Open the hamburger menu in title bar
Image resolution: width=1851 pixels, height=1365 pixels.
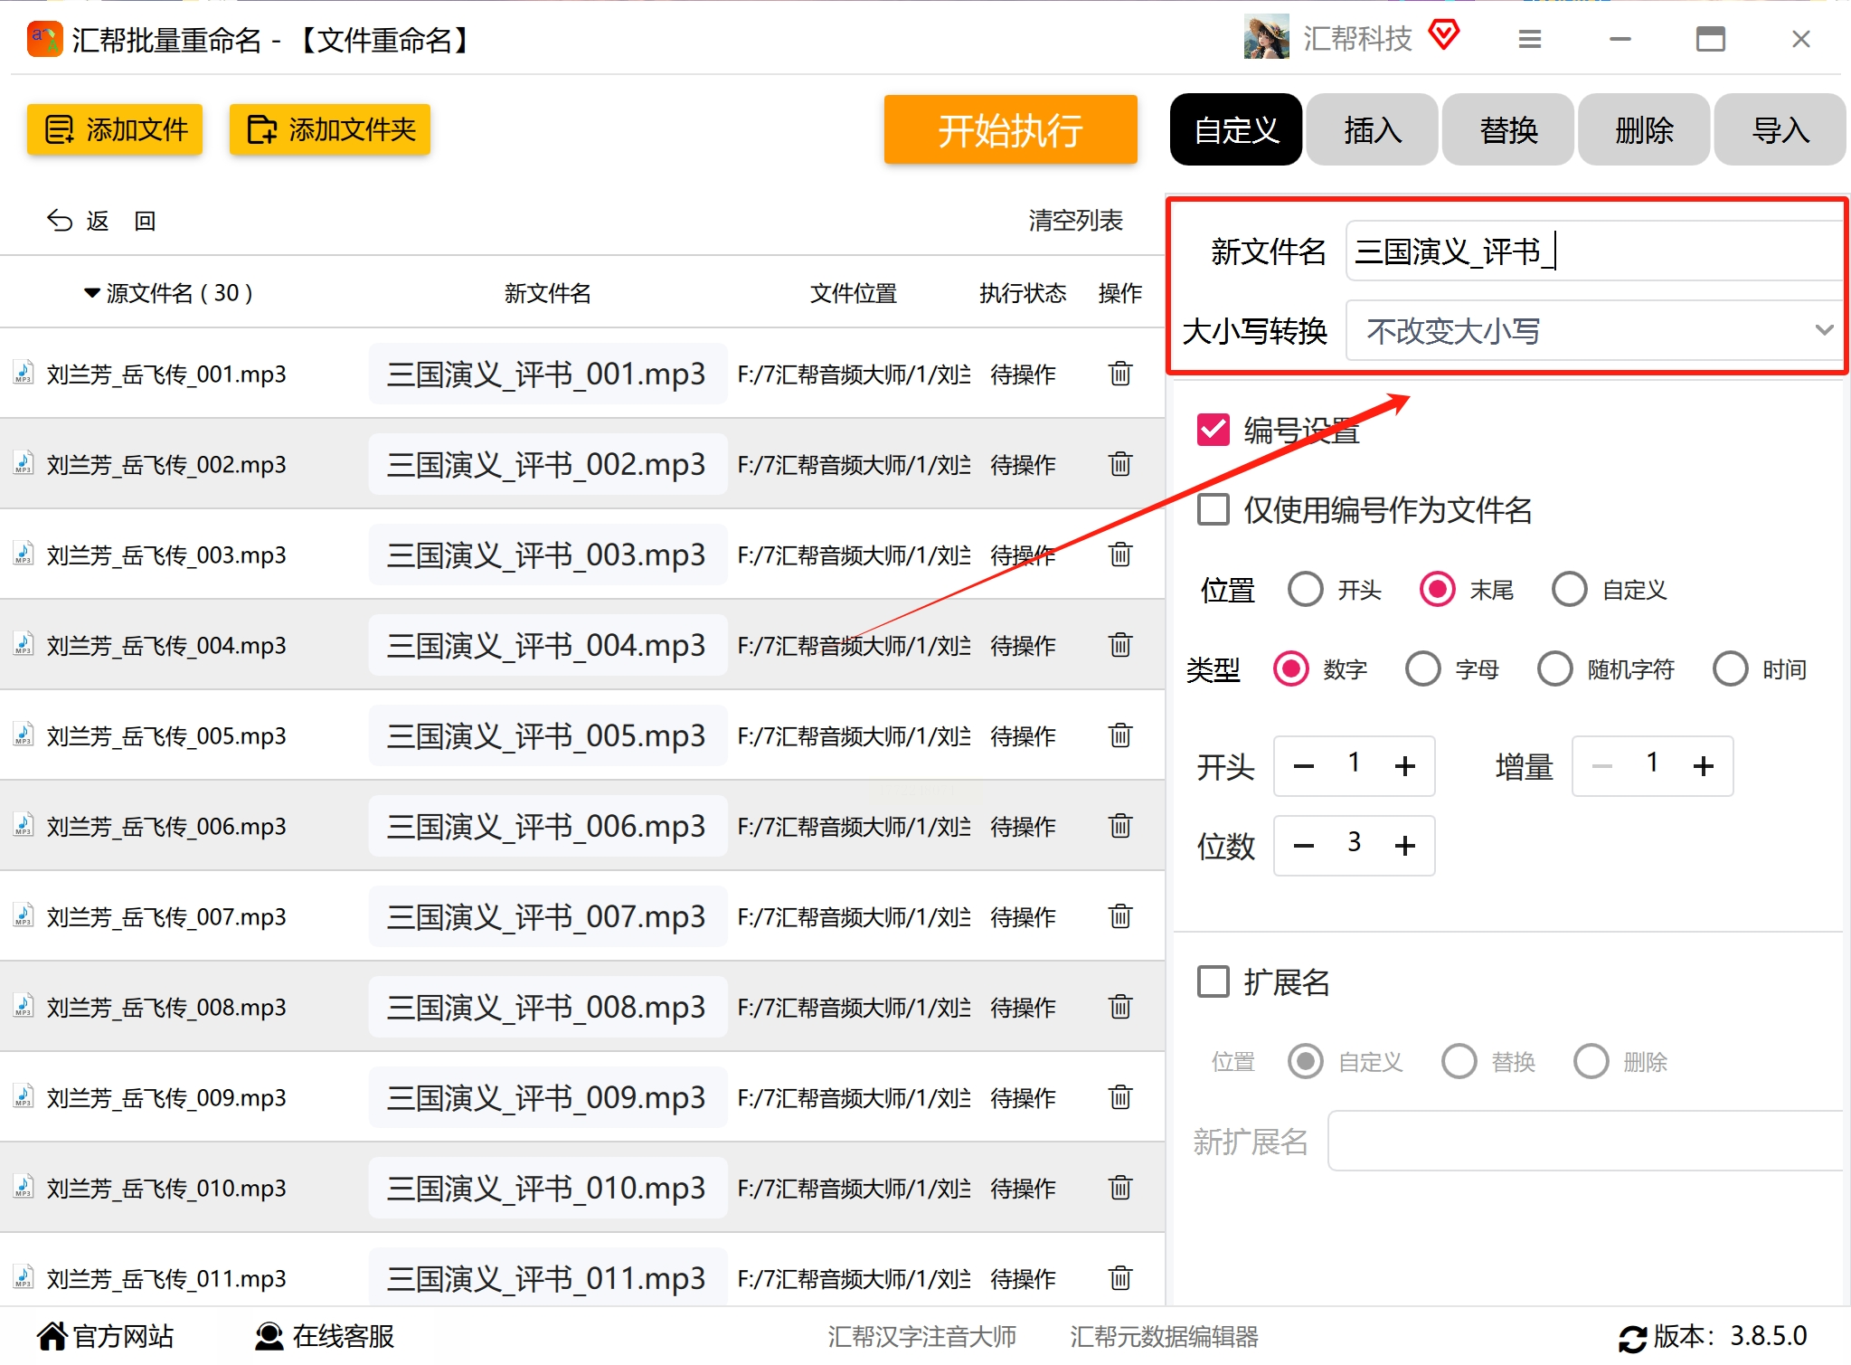point(1529,40)
